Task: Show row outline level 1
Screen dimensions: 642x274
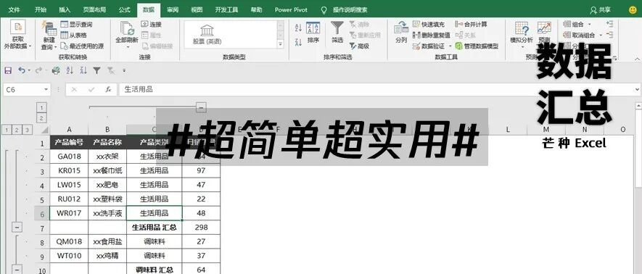Action: click(x=6, y=130)
